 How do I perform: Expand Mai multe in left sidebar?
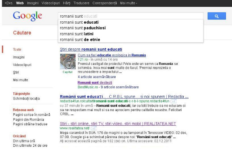point(21,80)
